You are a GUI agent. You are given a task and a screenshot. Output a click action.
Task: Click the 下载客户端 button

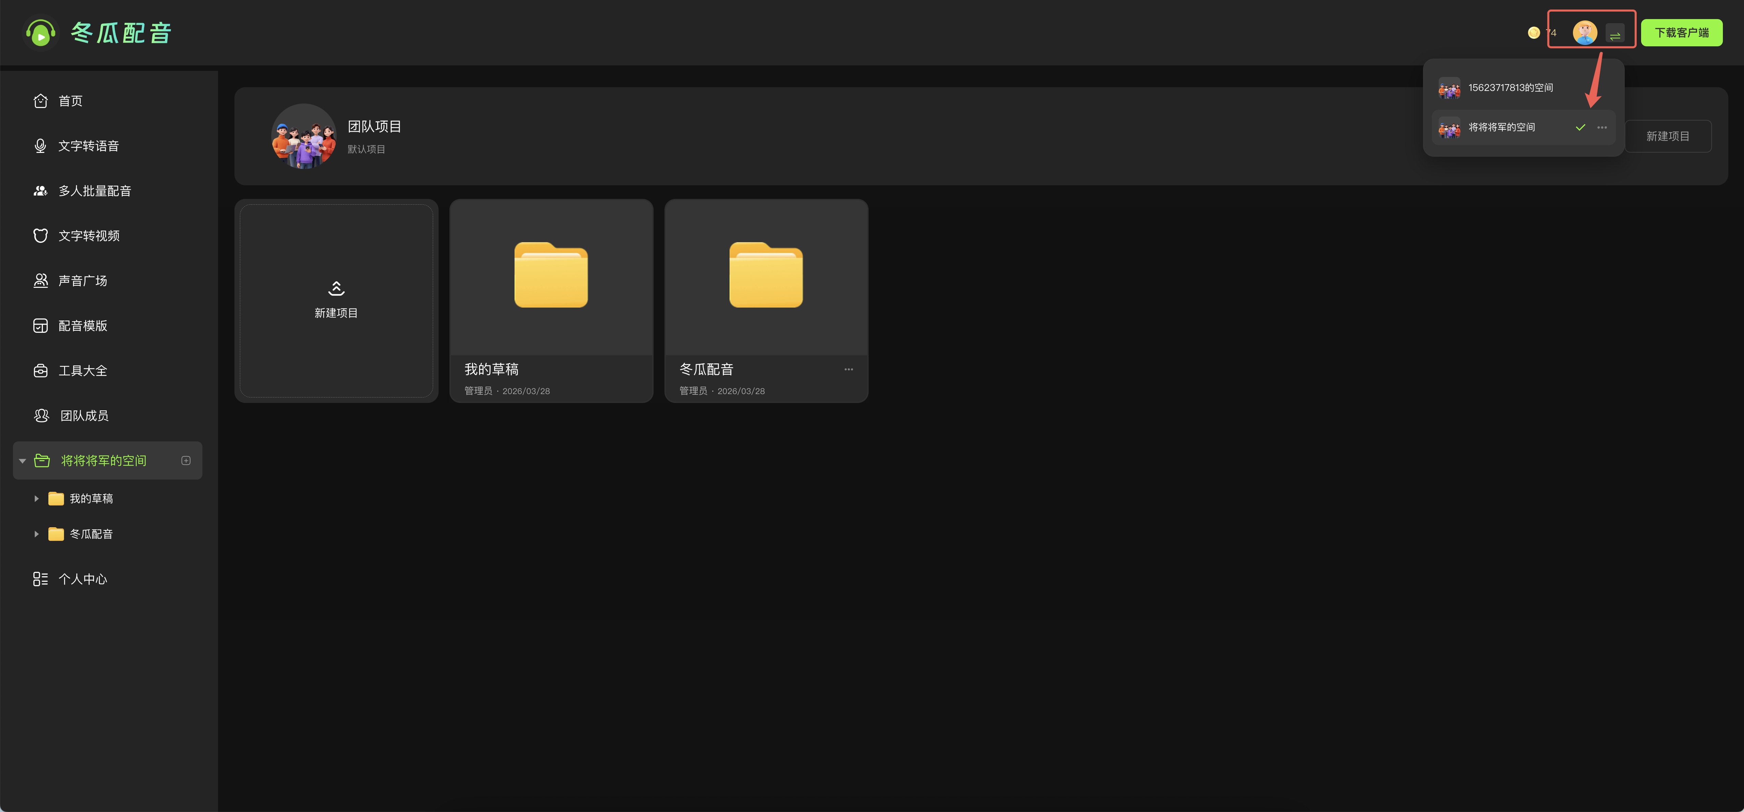pos(1681,32)
